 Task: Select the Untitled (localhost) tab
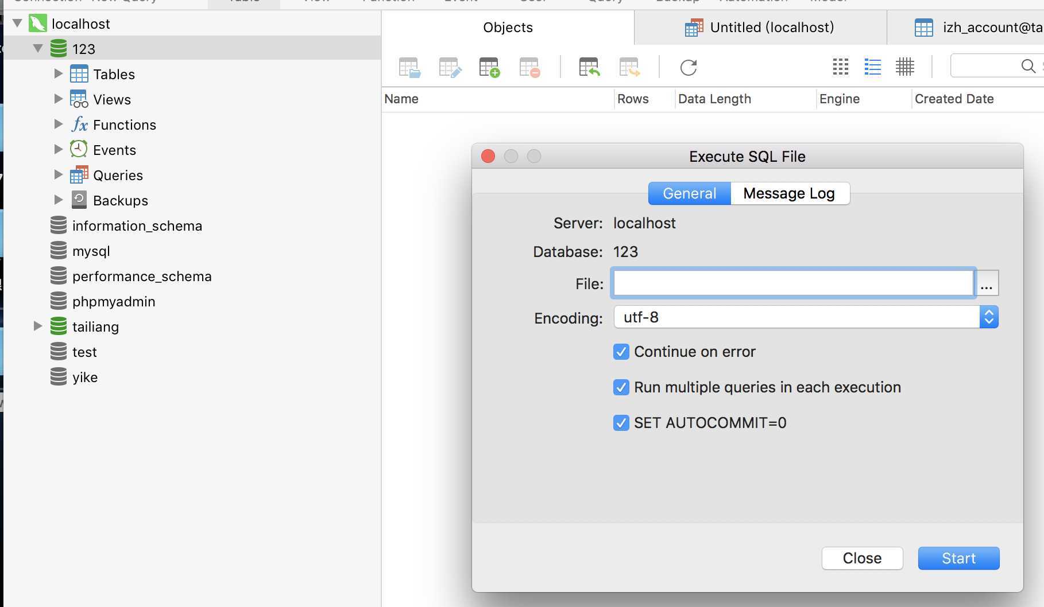coord(760,28)
